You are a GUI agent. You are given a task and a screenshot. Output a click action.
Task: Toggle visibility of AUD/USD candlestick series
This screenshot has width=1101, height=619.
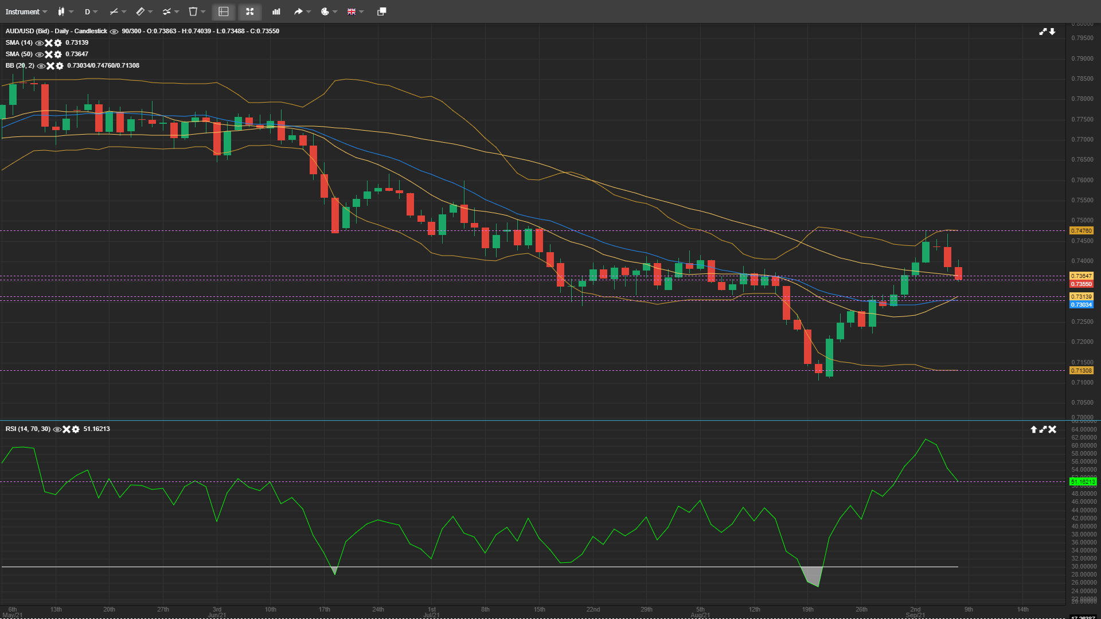coord(114,32)
